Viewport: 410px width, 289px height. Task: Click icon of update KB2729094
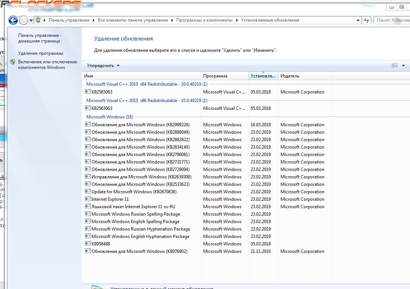87,169
